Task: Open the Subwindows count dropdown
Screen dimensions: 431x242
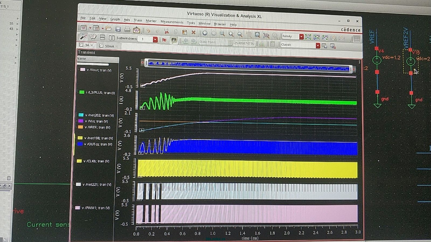Action: coord(155,40)
